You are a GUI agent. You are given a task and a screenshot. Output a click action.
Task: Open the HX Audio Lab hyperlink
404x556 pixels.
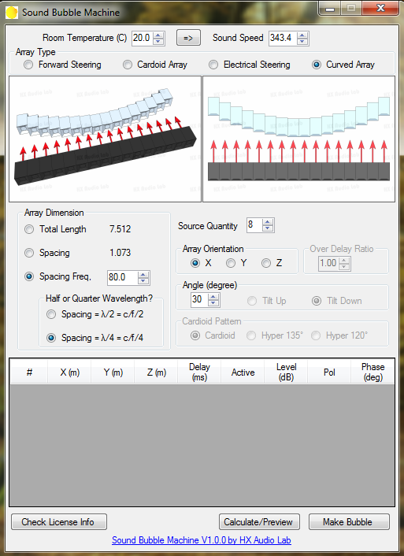coord(202,540)
